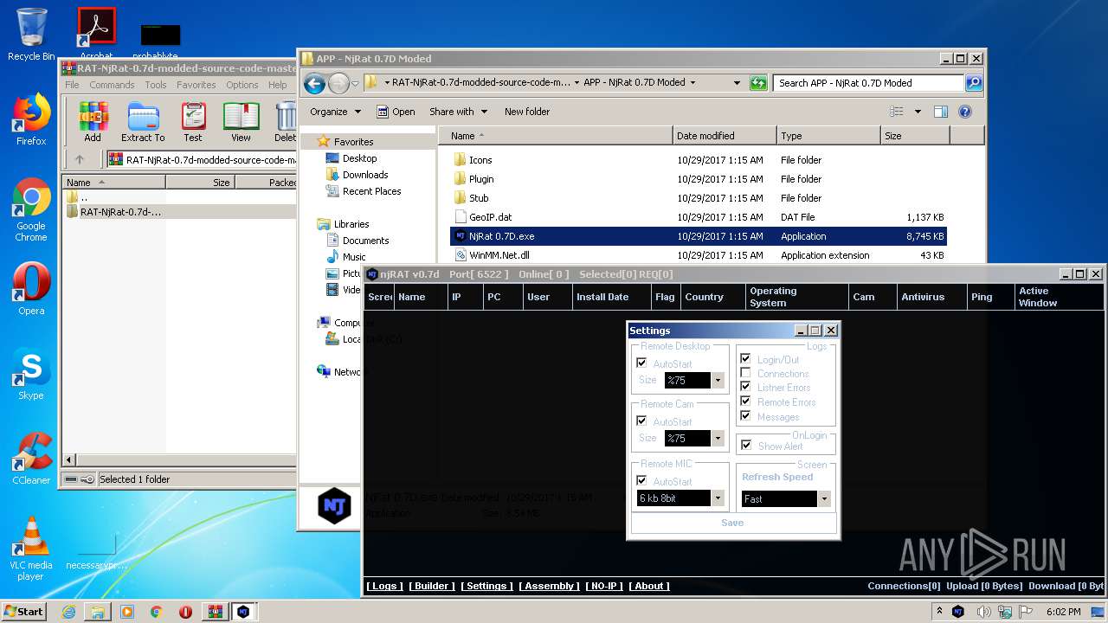Image resolution: width=1108 pixels, height=623 pixels.
Task: Click WinRAR Add toolbar icon
Action: (93, 122)
